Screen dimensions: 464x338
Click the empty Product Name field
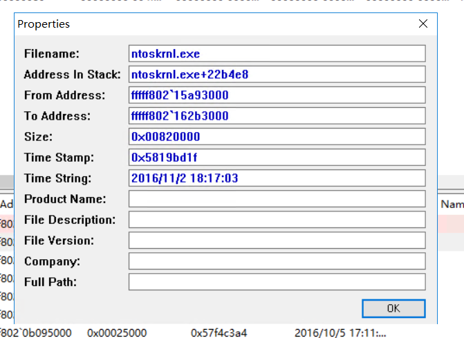(277, 198)
